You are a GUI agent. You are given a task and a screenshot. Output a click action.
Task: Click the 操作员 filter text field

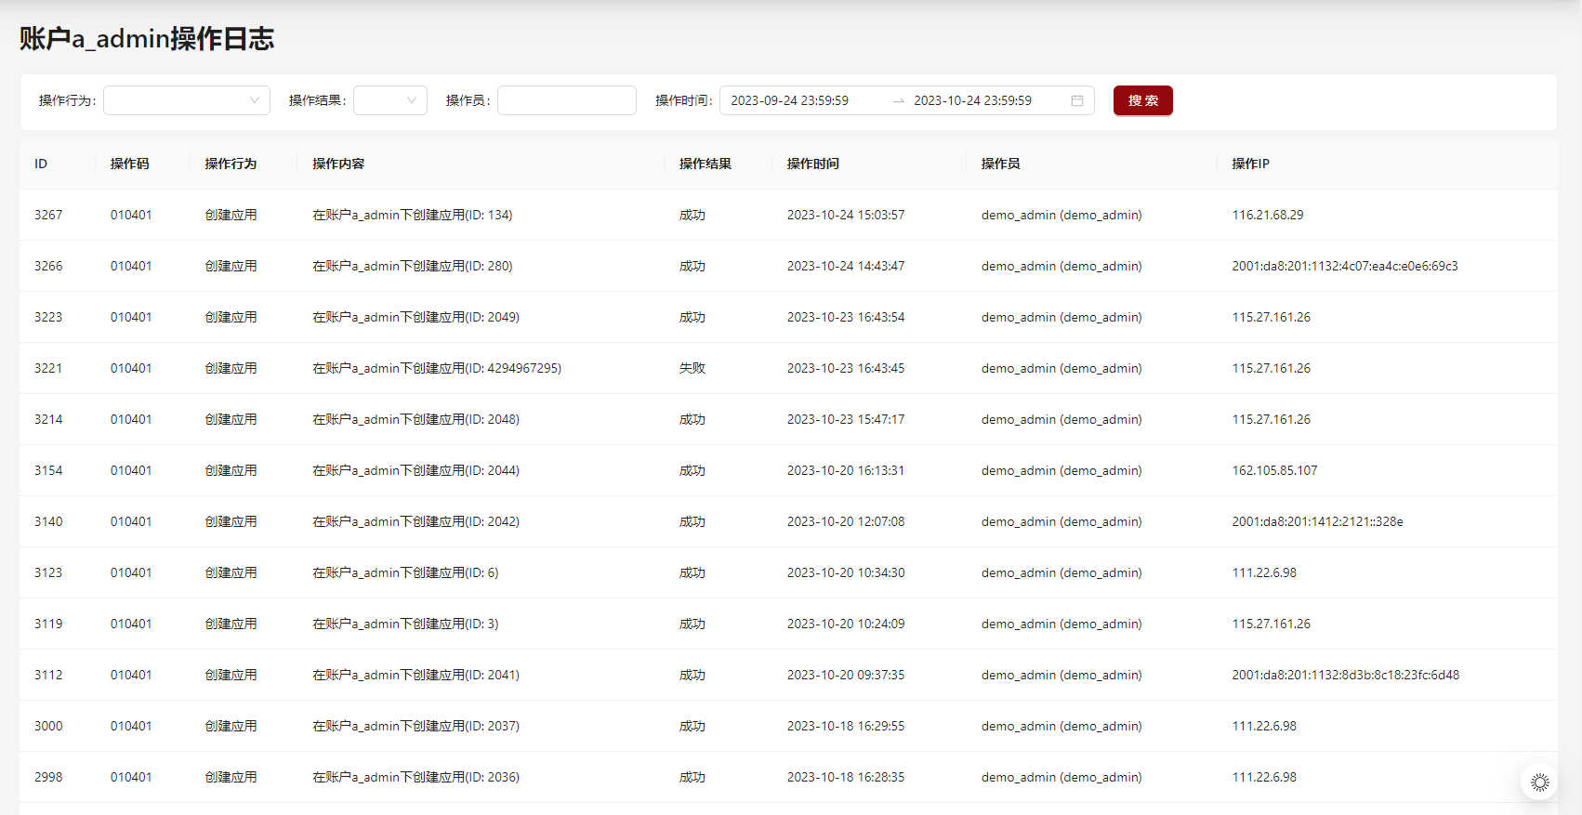[x=566, y=100]
